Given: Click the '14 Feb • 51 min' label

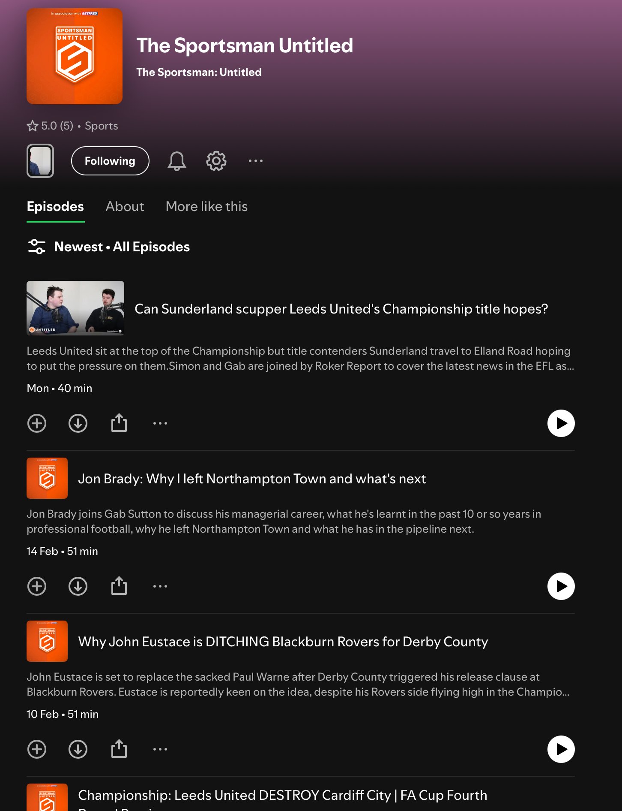Looking at the screenshot, I should 62,551.
